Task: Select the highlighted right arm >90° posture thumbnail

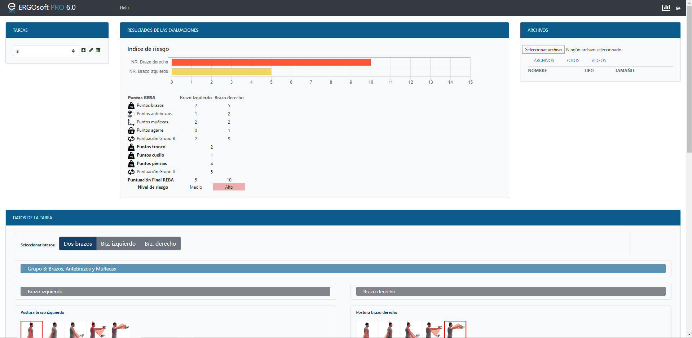Action: [x=455, y=329]
